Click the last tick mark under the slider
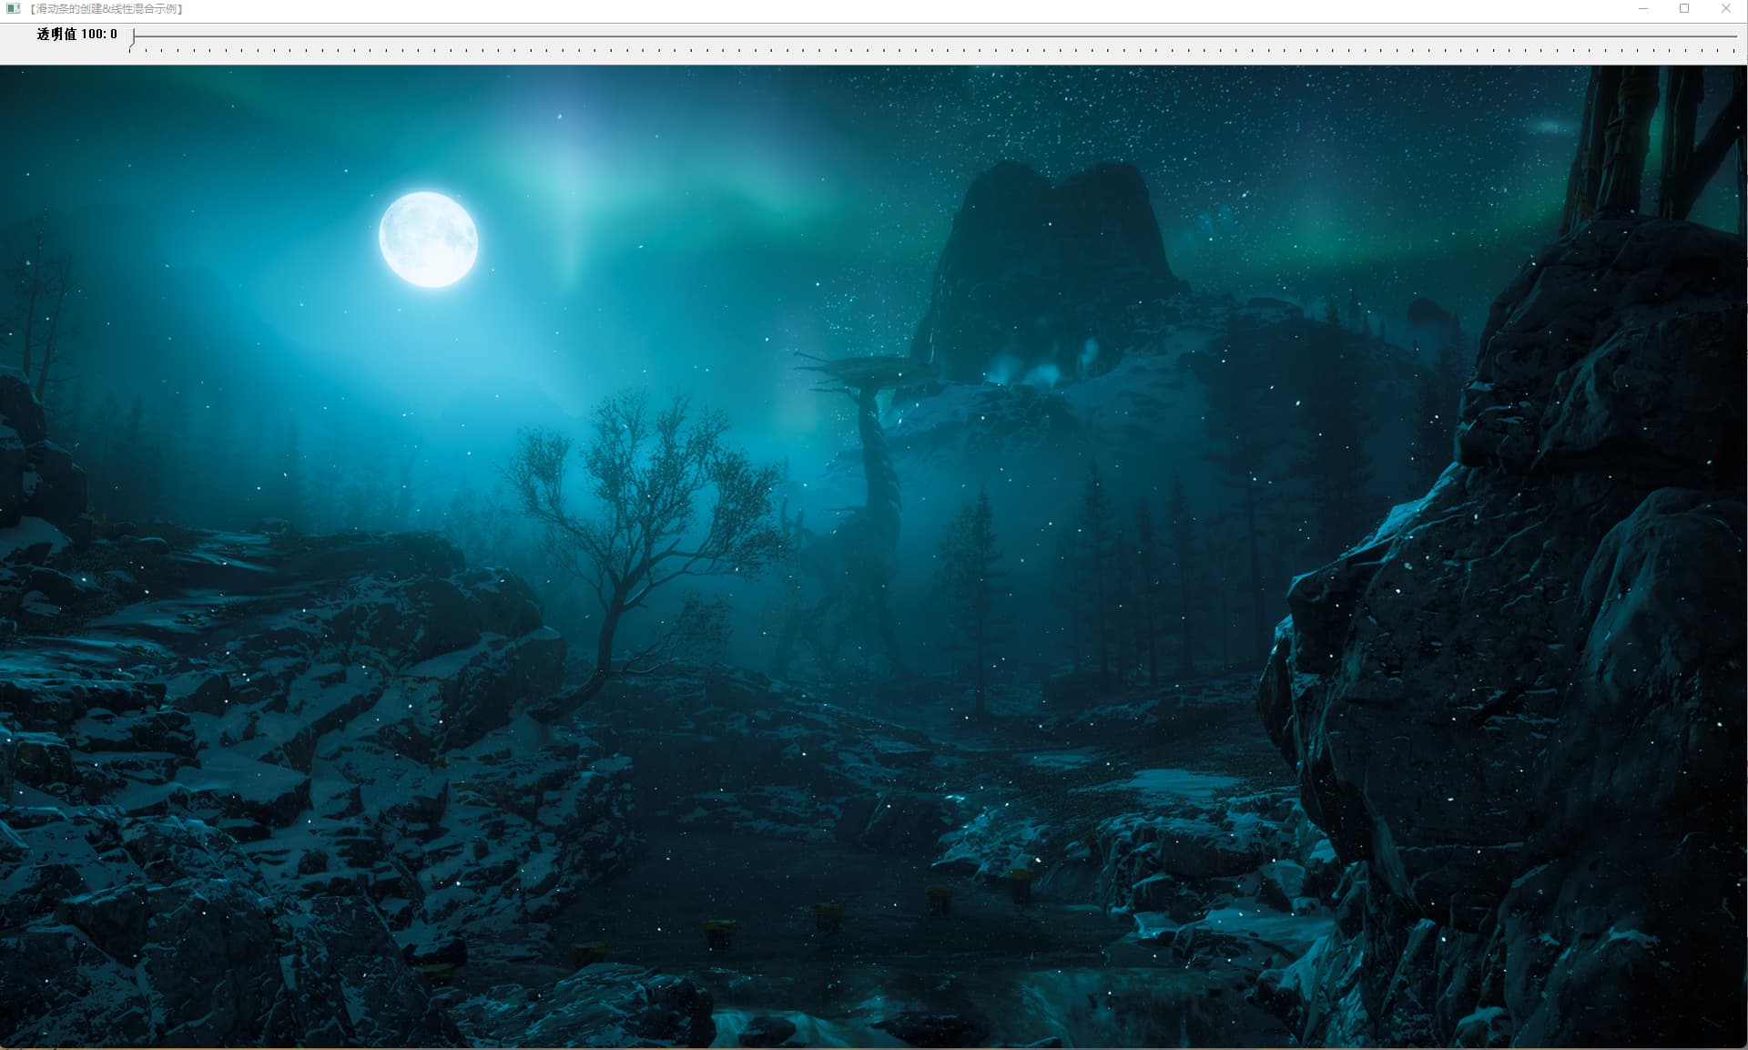This screenshot has width=1748, height=1050. 1733,51
